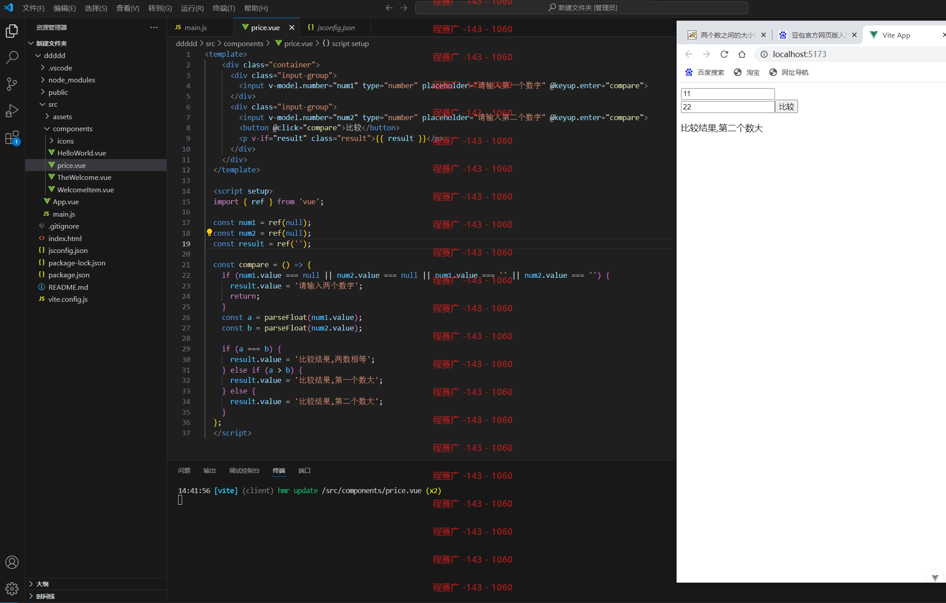Screen dimensions: 946x603
Task: Close the 两个数之间的大小 browser tab
Action: pos(763,35)
